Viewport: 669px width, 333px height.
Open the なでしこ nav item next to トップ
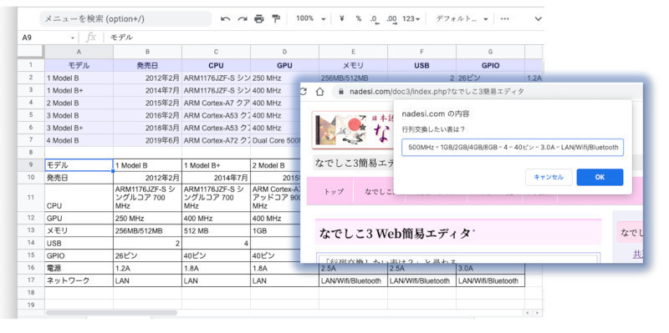[379, 192]
